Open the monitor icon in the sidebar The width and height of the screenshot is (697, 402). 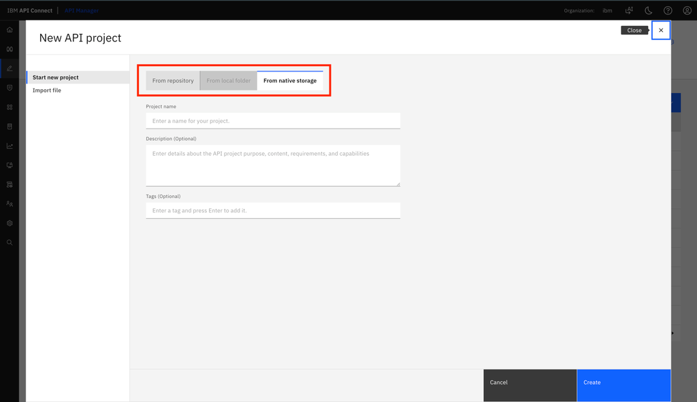(x=10, y=165)
